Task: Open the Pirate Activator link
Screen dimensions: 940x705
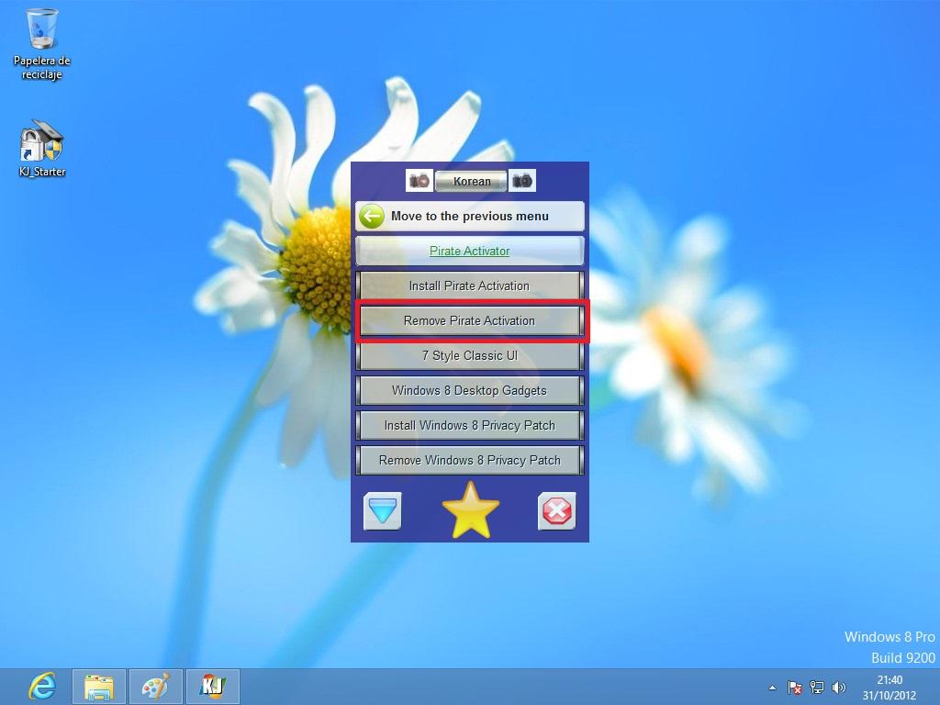Action: coord(469,251)
